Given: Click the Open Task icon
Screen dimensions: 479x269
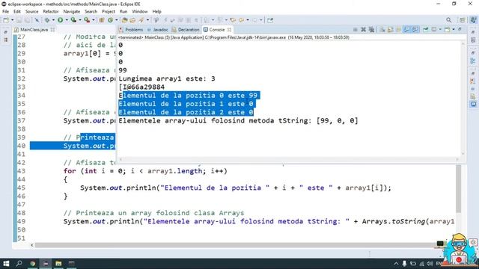Looking at the screenshot, I should (132, 20).
